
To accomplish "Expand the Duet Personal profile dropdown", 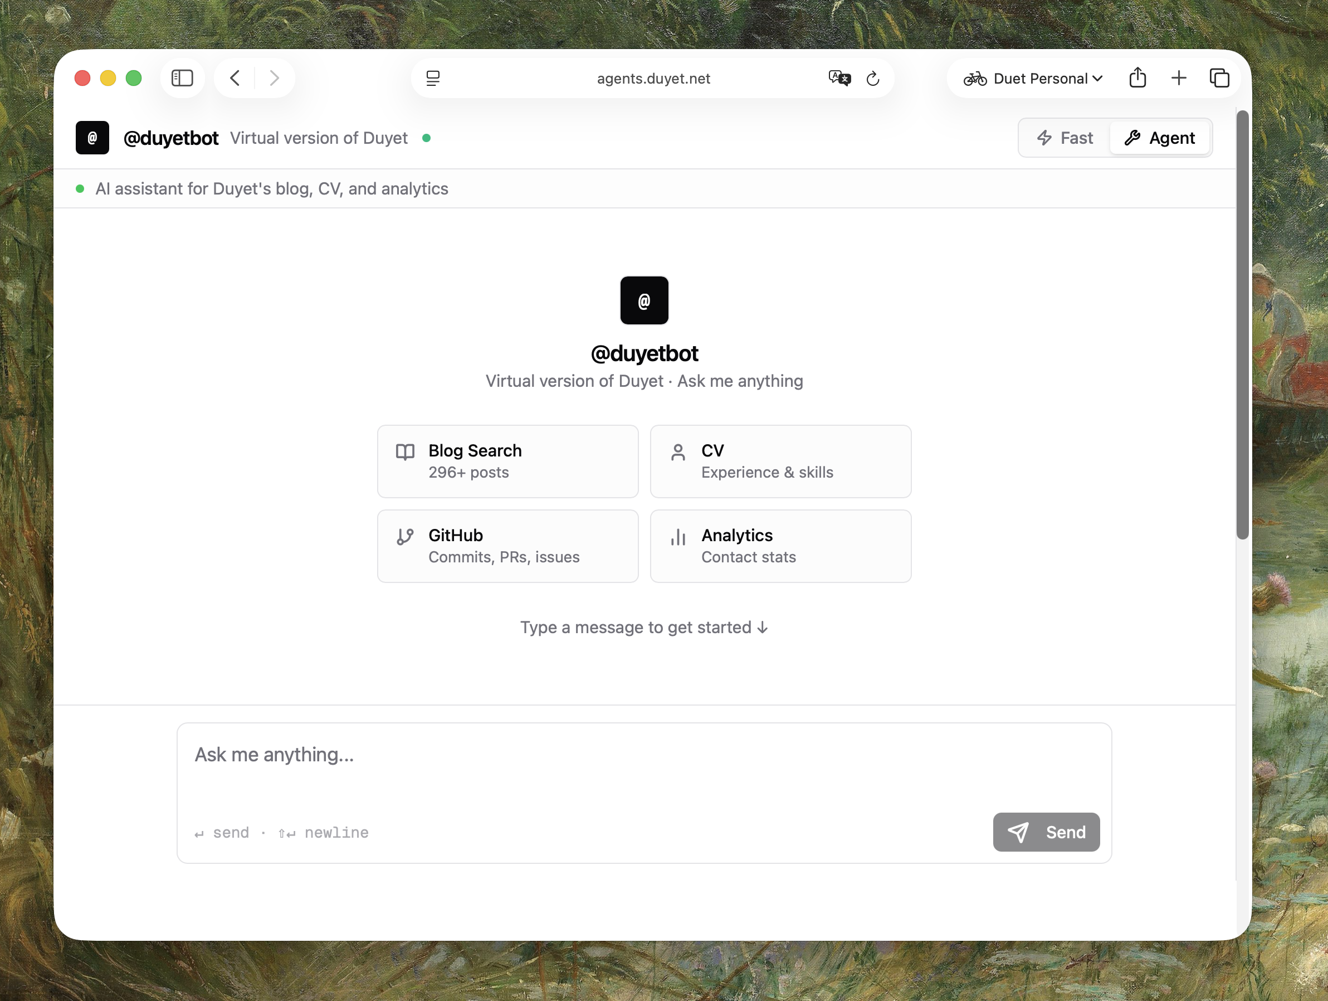I will point(1033,78).
